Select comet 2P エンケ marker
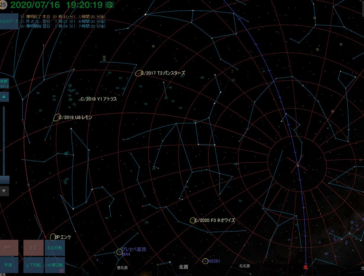364x276 pixels. click(x=53, y=237)
